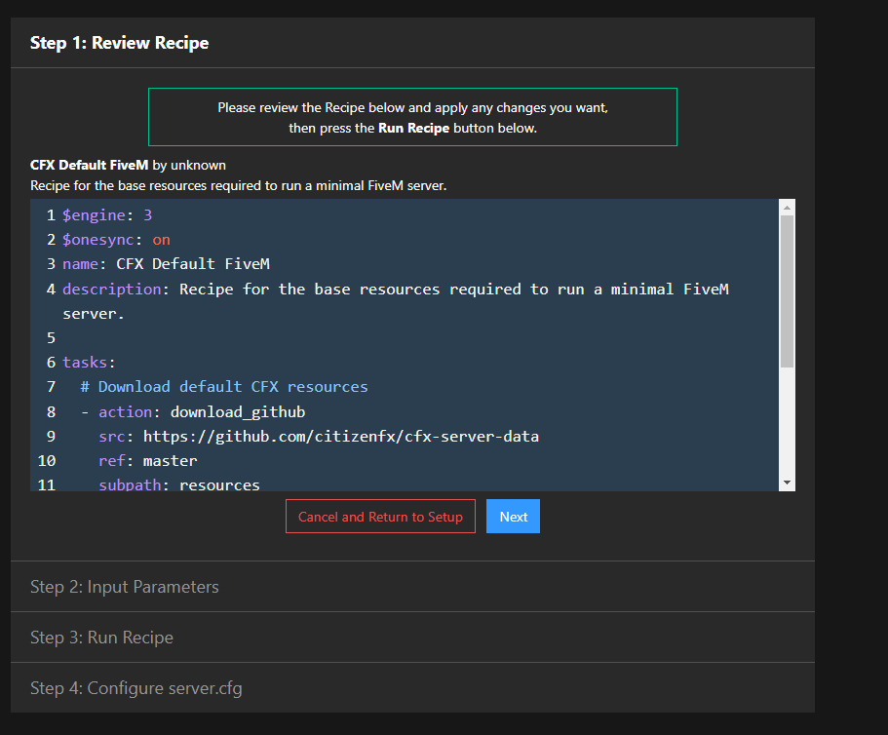888x735 pixels.
Task: Click the Next button
Action: pyautogui.click(x=513, y=517)
